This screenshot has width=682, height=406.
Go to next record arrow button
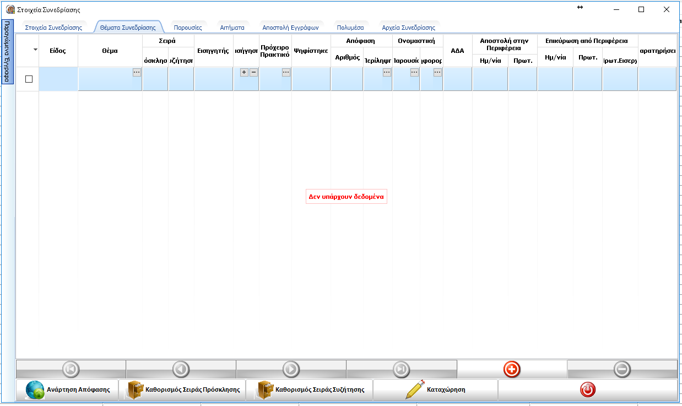pos(291,369)
